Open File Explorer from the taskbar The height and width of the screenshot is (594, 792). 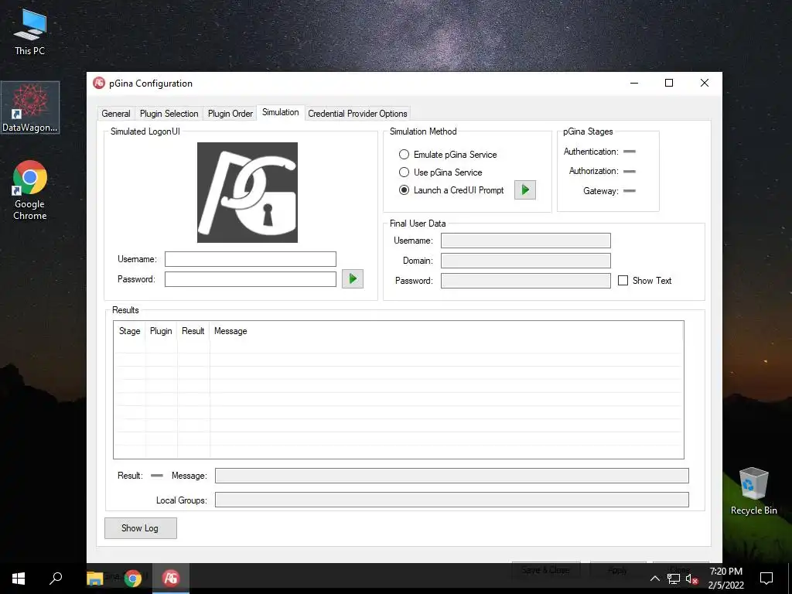95,579
